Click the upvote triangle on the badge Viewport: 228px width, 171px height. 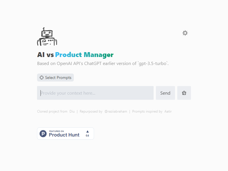[x=87, y=131]
